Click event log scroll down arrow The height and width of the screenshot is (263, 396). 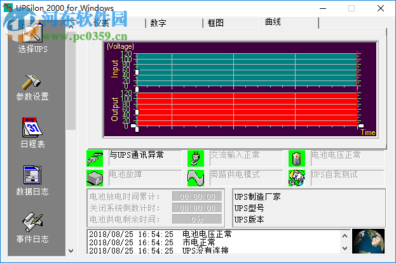345,248
